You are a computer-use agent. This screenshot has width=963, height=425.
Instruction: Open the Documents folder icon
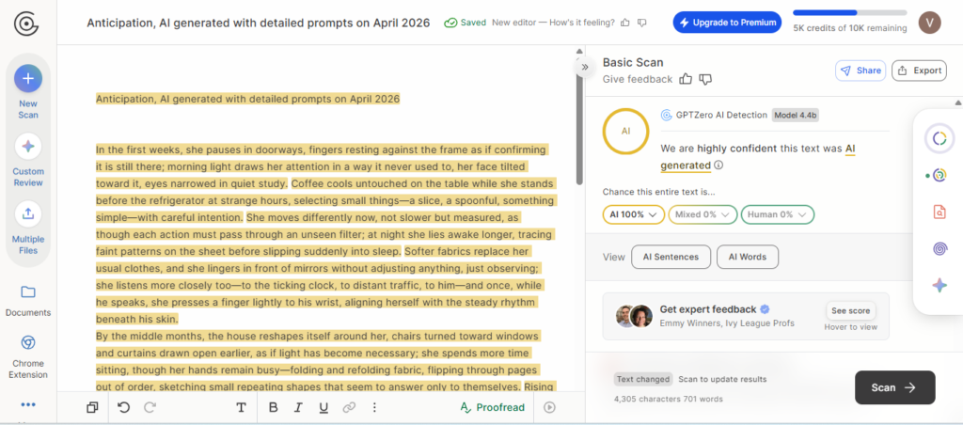click(28, 291)
